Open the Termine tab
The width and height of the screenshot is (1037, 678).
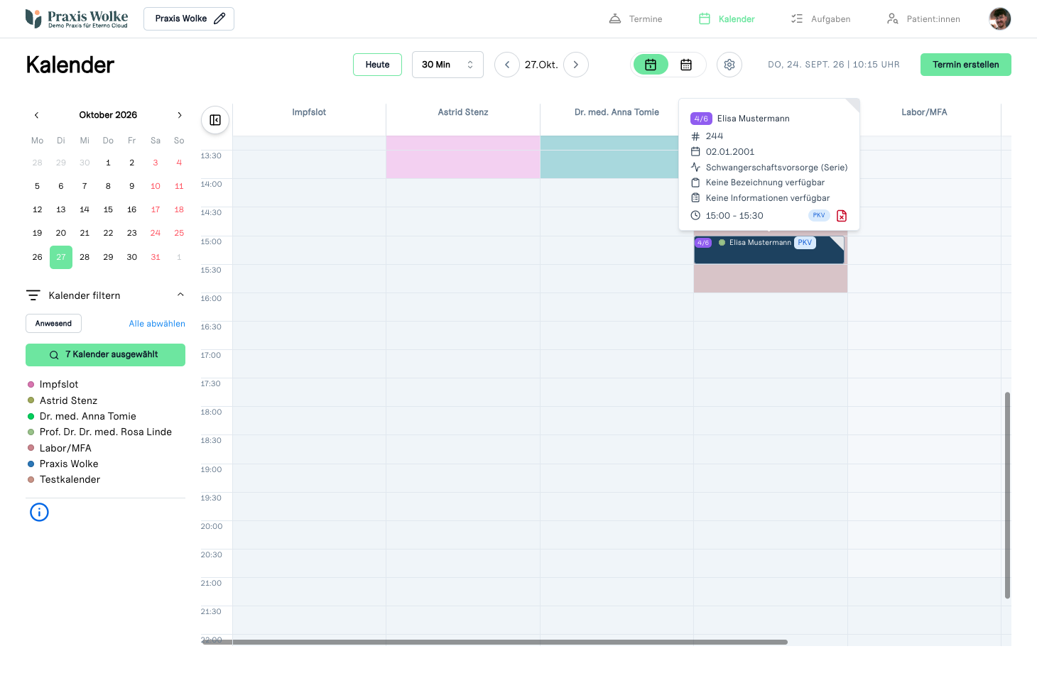click(636, 19)
